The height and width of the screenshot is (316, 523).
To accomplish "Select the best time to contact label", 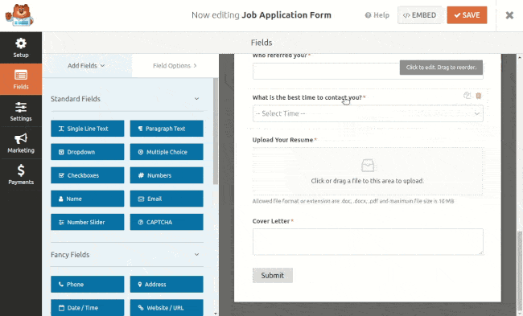I will point(307,97).
